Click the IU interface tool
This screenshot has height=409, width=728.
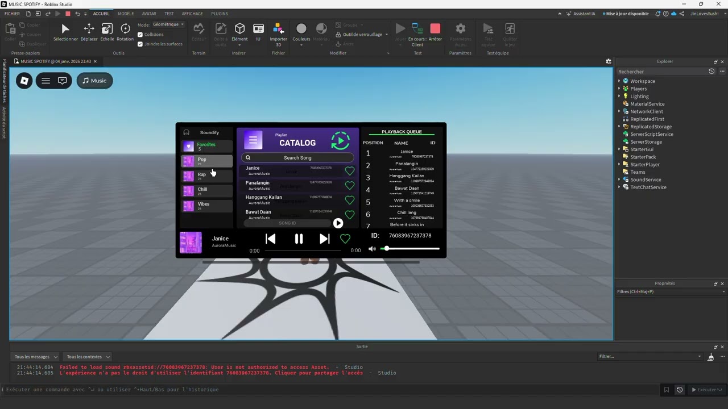[258, 32]
